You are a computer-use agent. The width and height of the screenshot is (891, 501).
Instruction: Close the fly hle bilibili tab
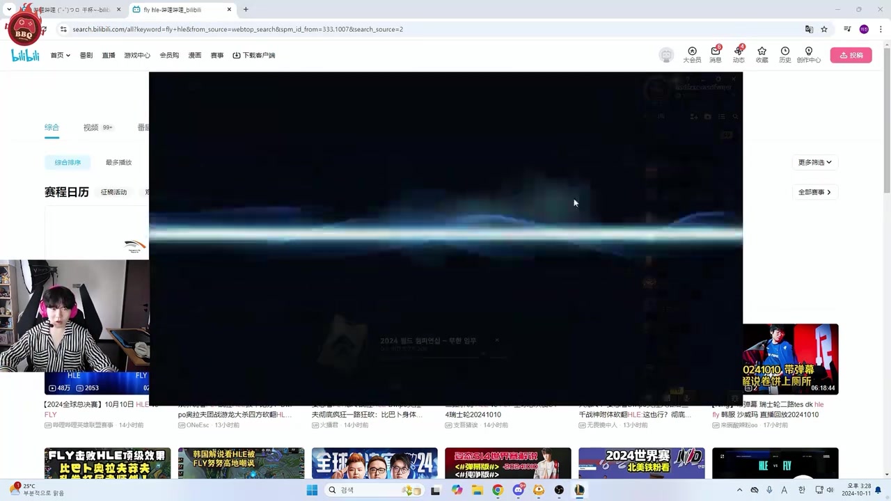pyautogui.click(x=229, y=10)
